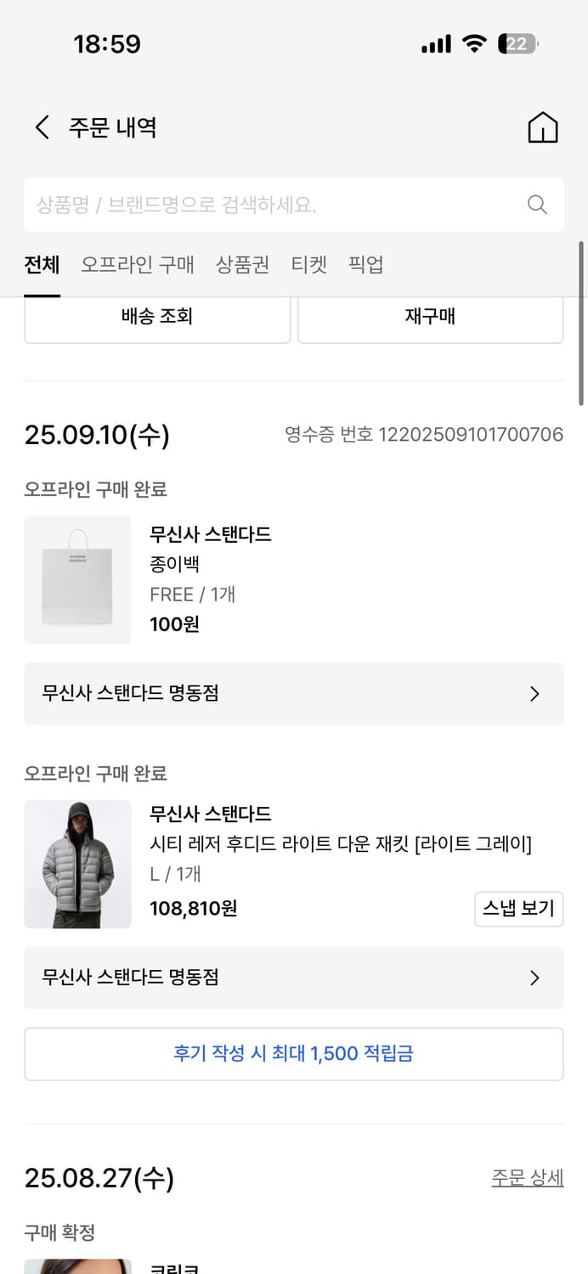588x1274 pixels.
Task: Expand 명동점 store row under down jacket
Action: point(294,978)
